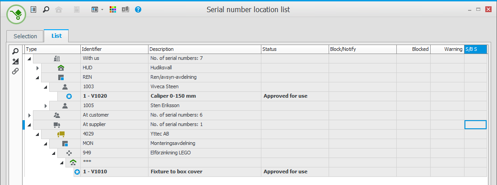Click the books icon beside the help button
The image size is (497, 185).
[x=125, y=9]
